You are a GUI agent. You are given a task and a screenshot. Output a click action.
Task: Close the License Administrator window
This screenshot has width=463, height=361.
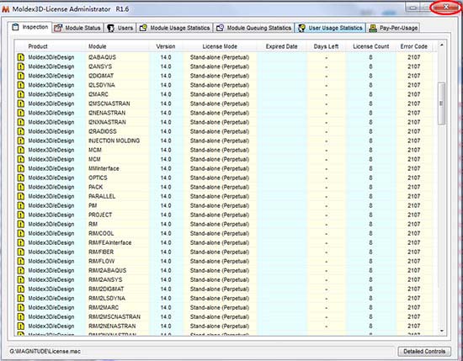pyautogui.click(x=446, y=7)
